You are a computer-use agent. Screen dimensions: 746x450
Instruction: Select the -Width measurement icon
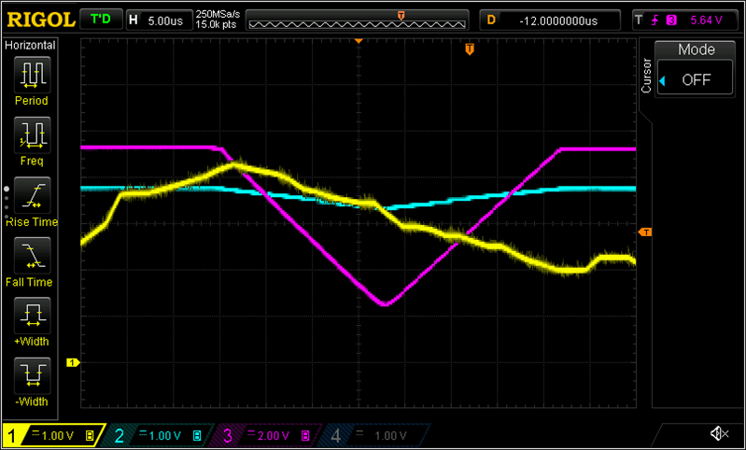click(x=32, y=374)
